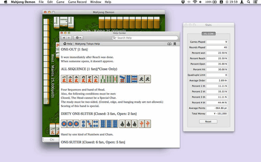Open the File menu
Screen dimensions: 261x162
pos(41,2)
